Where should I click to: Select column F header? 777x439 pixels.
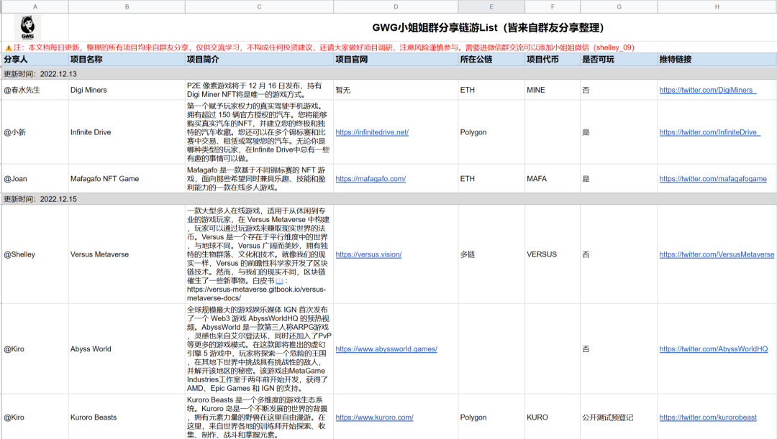tap(553, 6)
